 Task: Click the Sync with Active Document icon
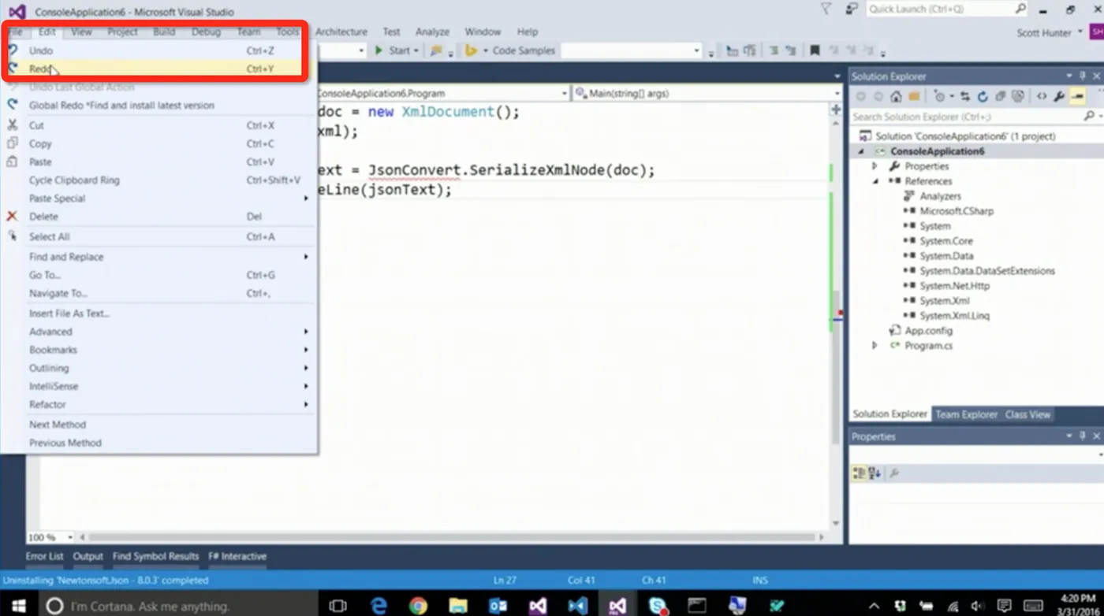965,97
